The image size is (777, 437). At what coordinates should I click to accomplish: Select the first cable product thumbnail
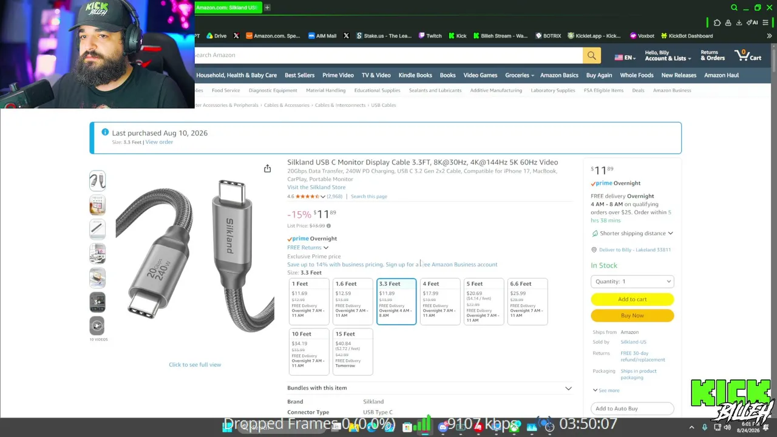[x=97, y=180]
